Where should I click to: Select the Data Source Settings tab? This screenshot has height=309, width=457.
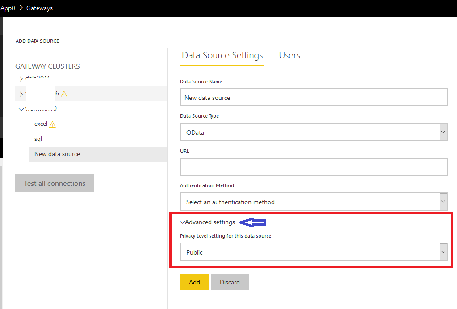[x=222, y=55]
